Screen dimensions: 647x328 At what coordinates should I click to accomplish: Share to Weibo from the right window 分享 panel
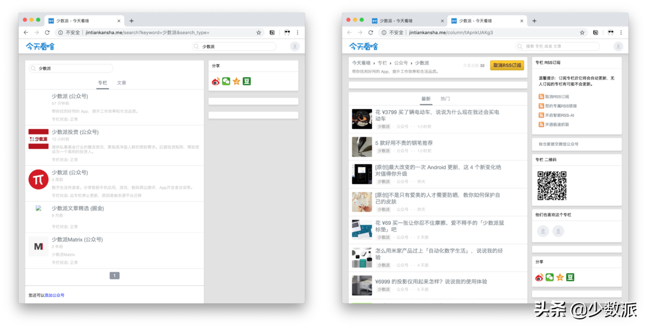pyautogui.click(x=540, y=277)
